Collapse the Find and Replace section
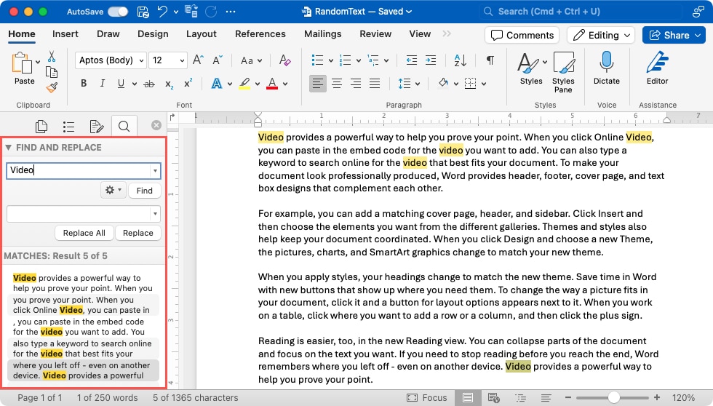The height and width of the screenshot is (406, 713). coord(8,147)
